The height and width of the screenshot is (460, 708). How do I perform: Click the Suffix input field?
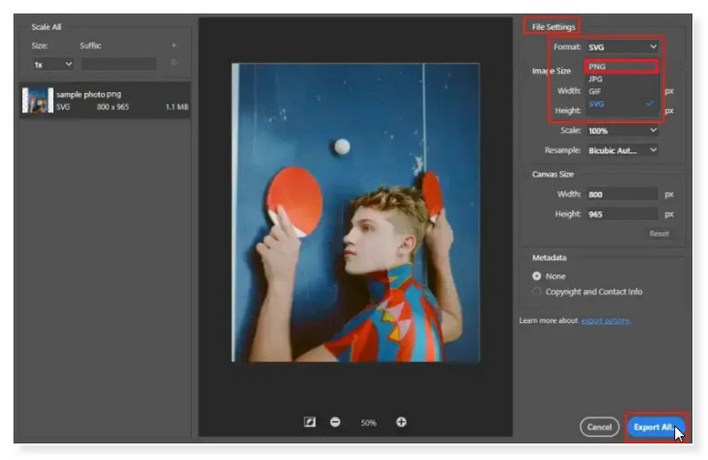[119, 64]
